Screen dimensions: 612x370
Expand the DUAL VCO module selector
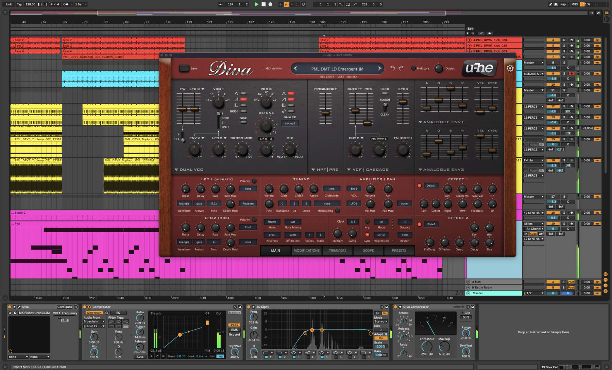189,170
